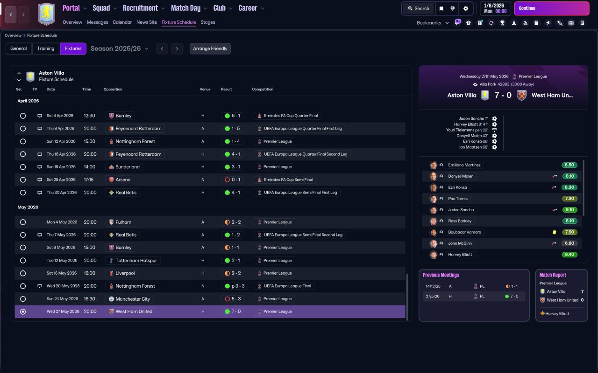Open the 9+ notifications chat icon
The width and height of the screenshot is (598, 373).
click(458, 22)
